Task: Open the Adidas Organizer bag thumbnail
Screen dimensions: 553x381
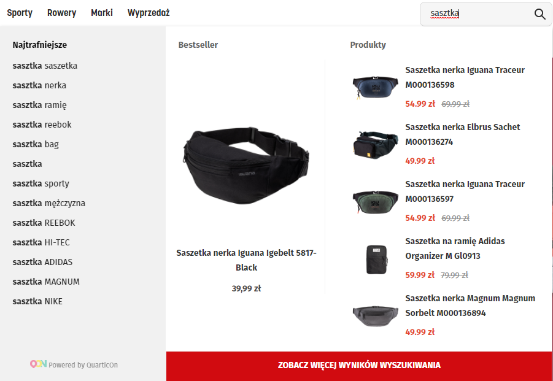Action: [x=376, y=260]
